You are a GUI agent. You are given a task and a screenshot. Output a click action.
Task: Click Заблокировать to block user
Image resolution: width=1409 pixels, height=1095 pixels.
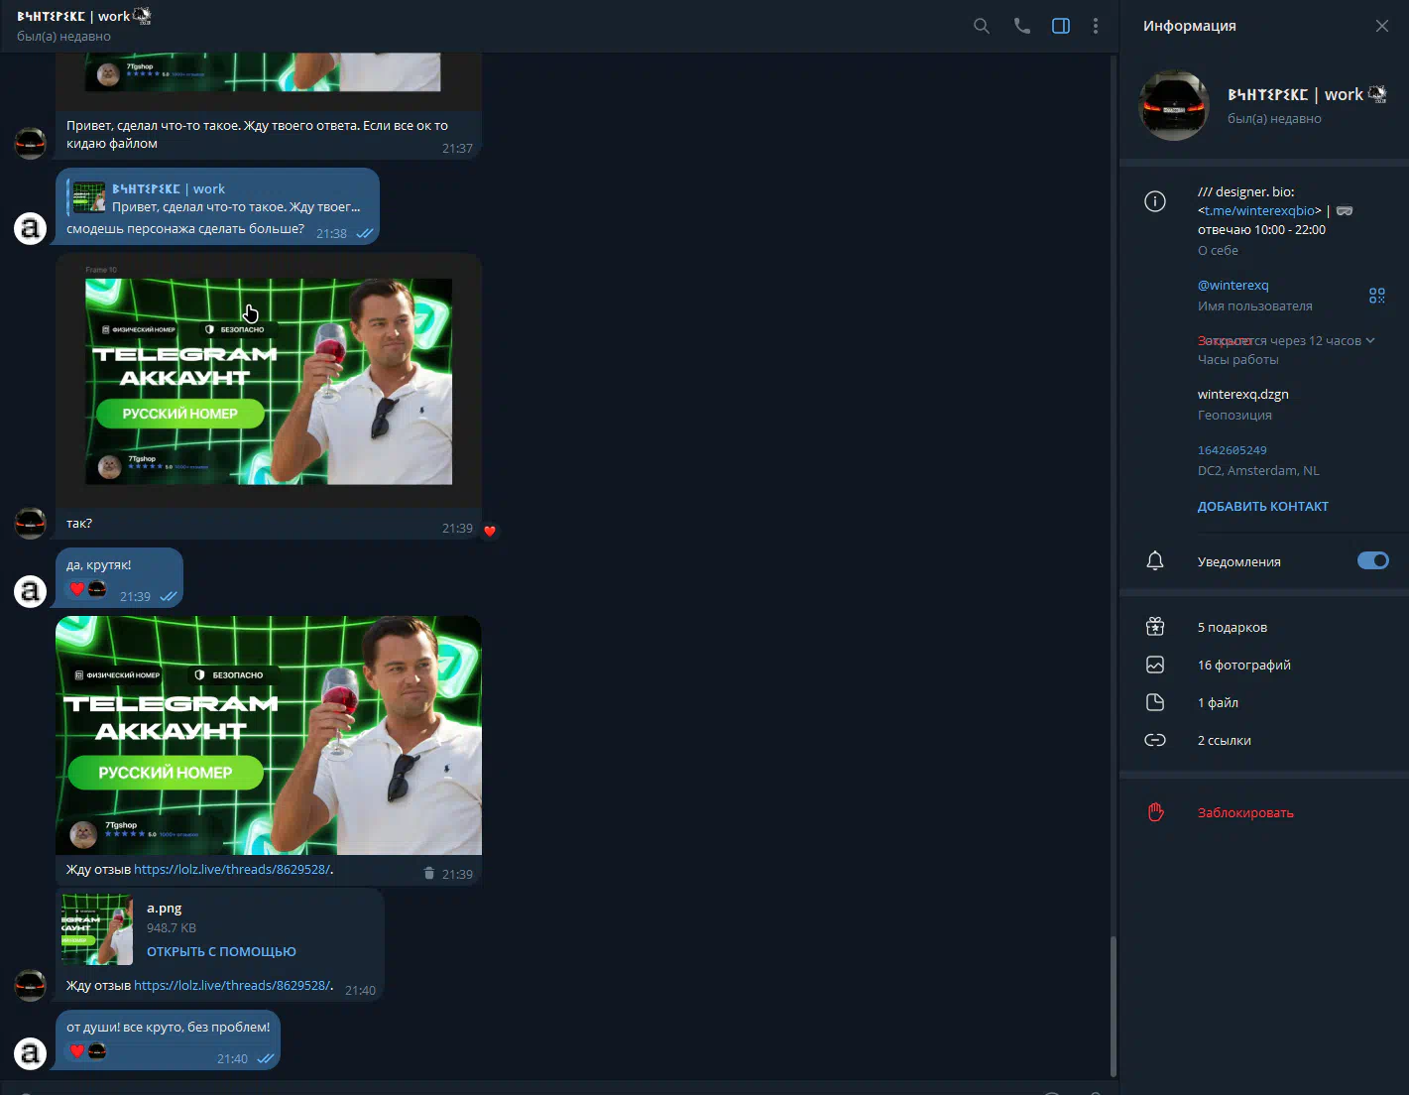1245,812
